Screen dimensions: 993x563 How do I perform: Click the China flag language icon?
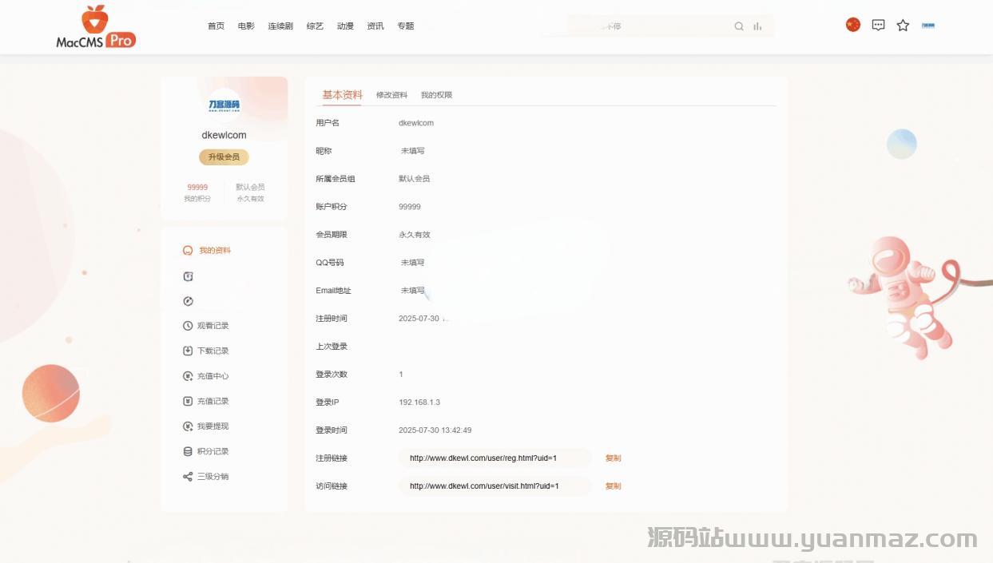(x=853, y=25)
